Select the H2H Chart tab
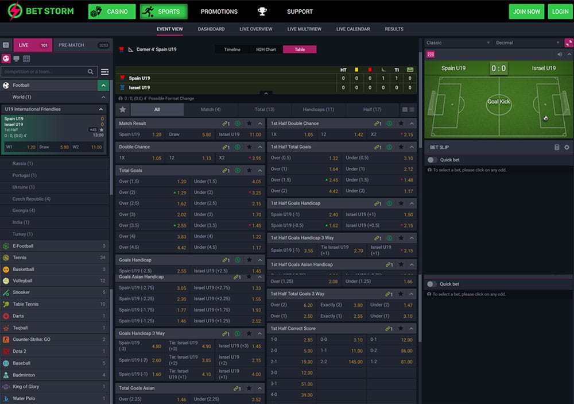This screenshot has width=574, height=404. coord(266,49)
